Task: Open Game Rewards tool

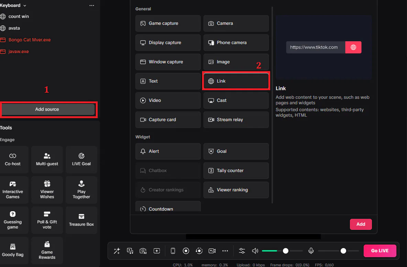Action: point(47,250)
